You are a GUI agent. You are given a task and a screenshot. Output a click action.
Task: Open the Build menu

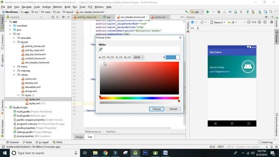coord(67,7)
